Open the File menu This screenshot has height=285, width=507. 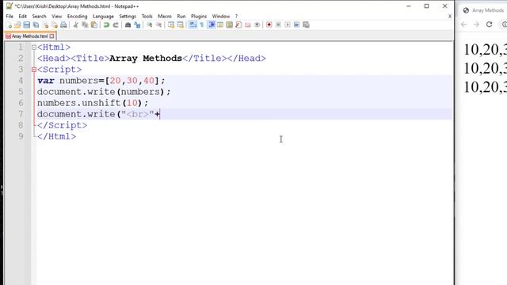tap(10, 16)
